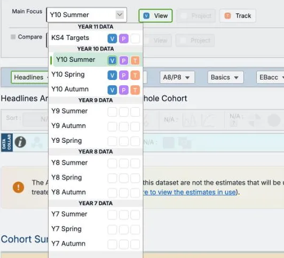This screenshot has height=258, width=284.
Task: Click the empty track box for KS4 Targets
Action: tap(135, 38)
